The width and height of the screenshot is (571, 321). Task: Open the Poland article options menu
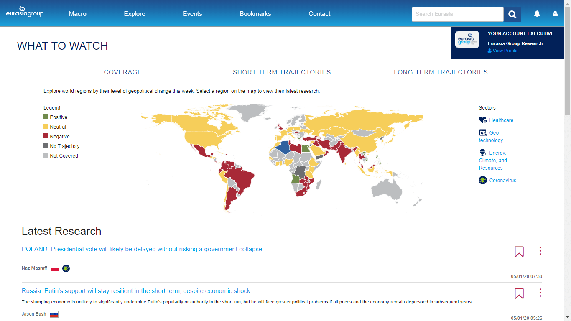coord(540,251)
